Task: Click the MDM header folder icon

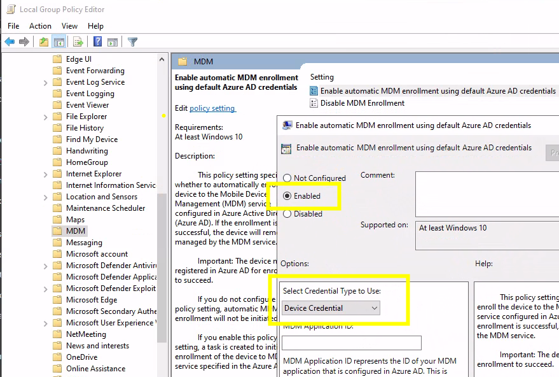Action: [183, 61]
